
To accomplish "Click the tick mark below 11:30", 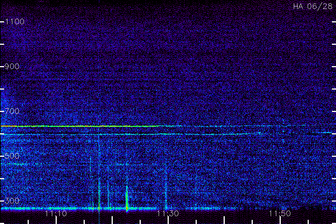I will (x=168, y=220).
